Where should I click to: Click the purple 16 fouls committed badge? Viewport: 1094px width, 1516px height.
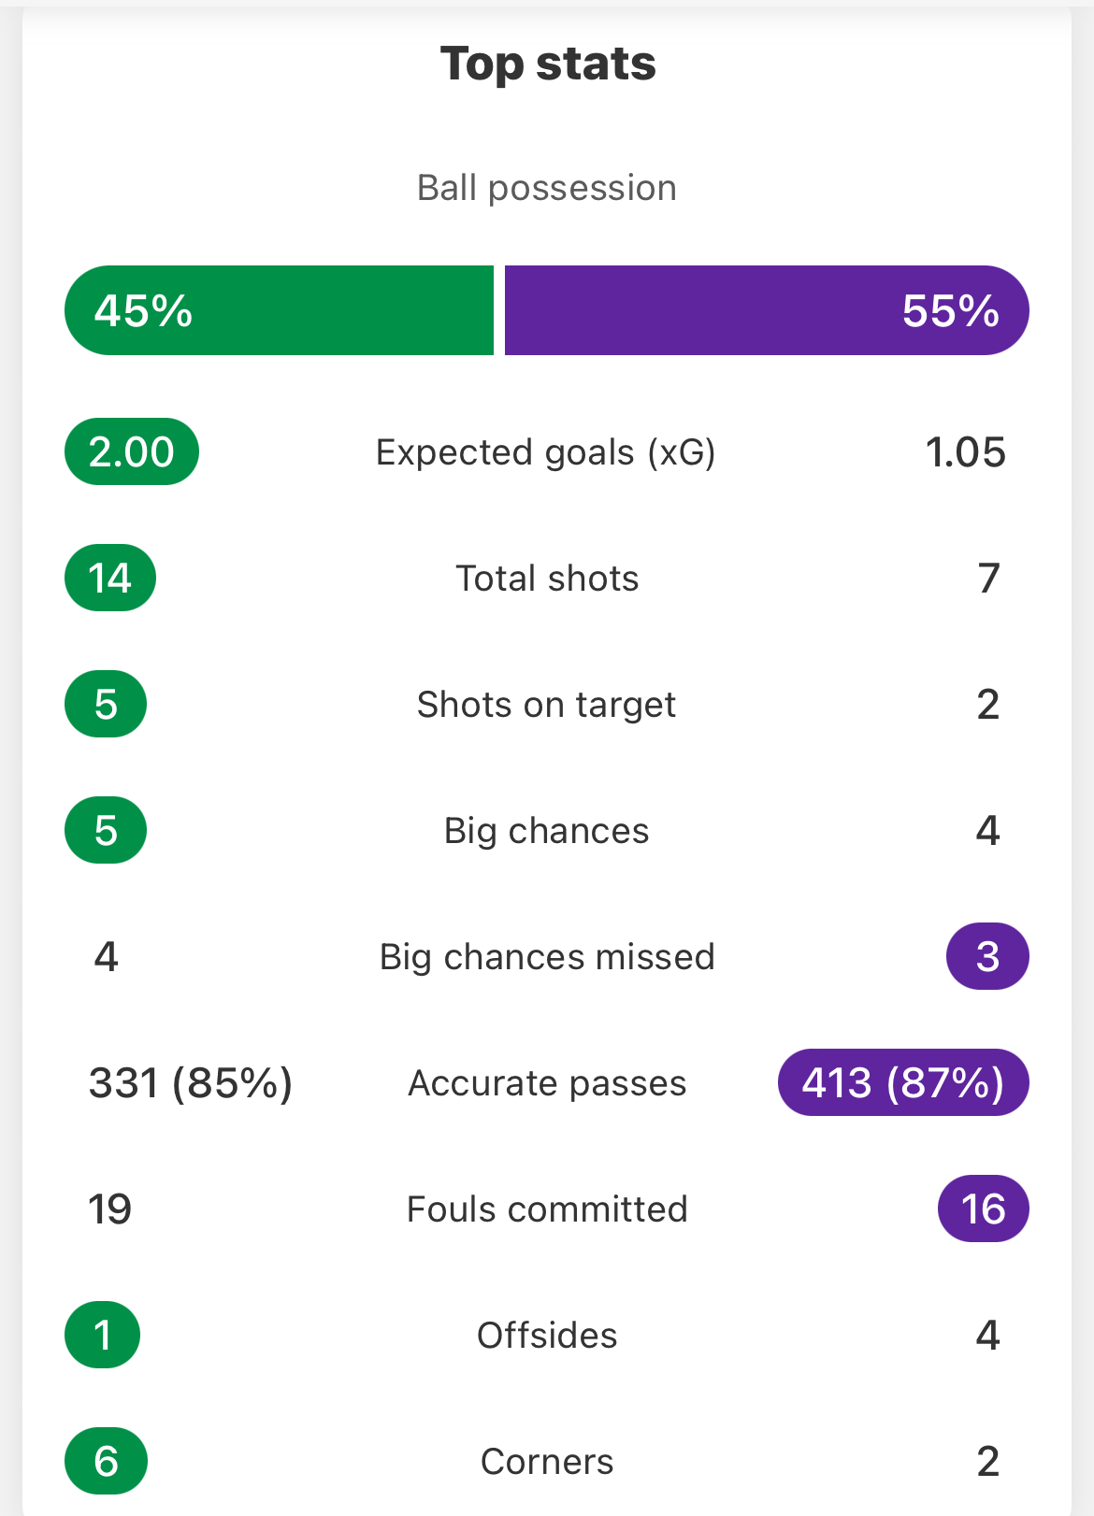[x=984, y=1209]
